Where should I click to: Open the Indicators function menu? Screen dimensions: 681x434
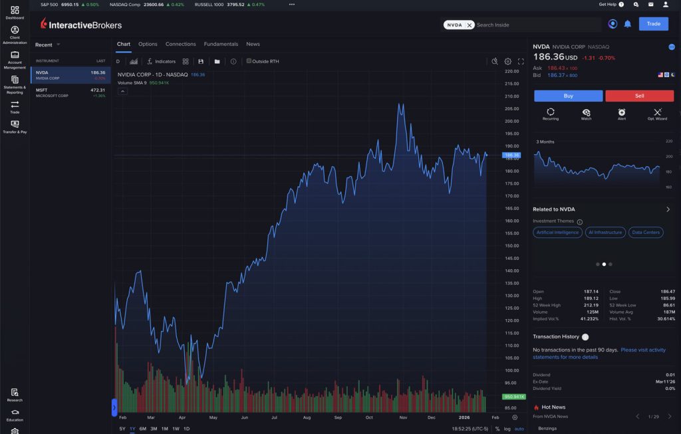pos(161,61)
